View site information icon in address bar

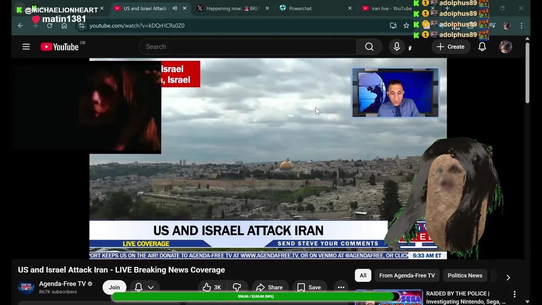coord(82,25)
